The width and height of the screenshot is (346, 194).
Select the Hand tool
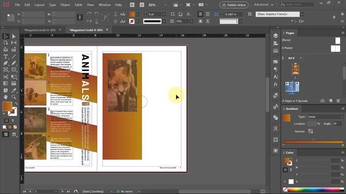6,97
